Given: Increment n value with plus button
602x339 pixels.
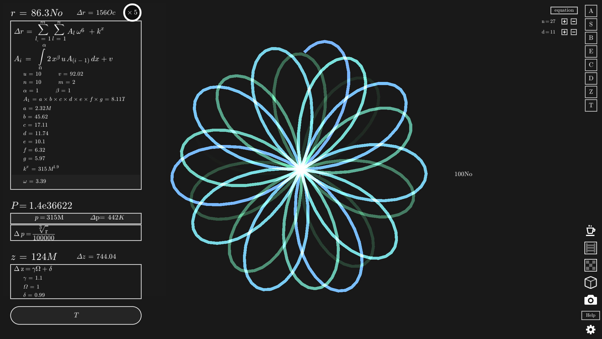Looking at the screenshot, I should [564, 22].
